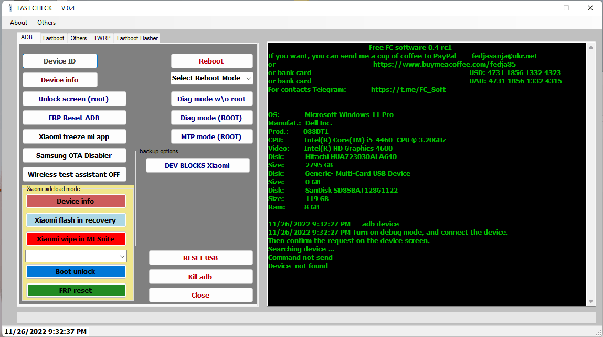Click the Device ID button
Image resolution: width=603 pixels, height=337 pixels.
pos(59,61)
